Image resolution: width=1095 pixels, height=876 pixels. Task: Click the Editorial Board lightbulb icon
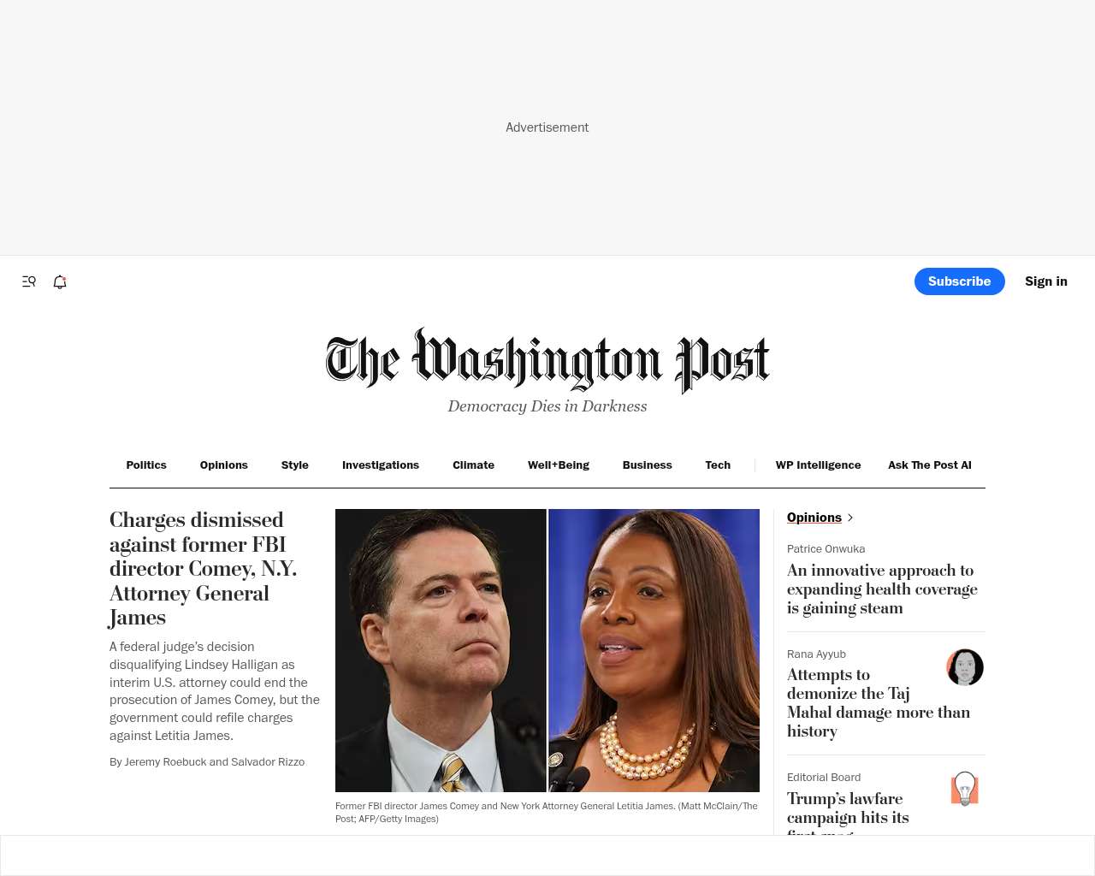click(x=965, y=789)
